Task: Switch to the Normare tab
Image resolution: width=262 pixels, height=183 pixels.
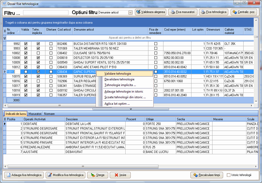Action: 49,114
